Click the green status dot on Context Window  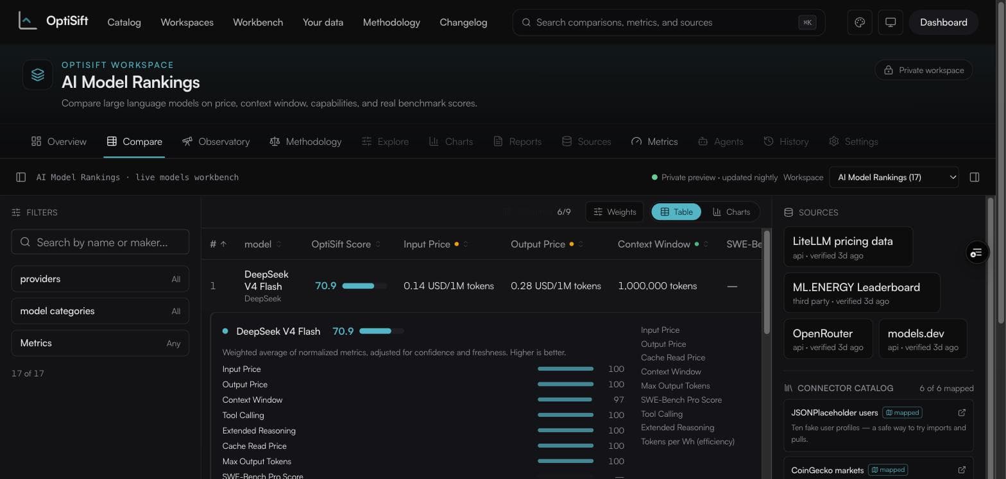coord(697,244)
